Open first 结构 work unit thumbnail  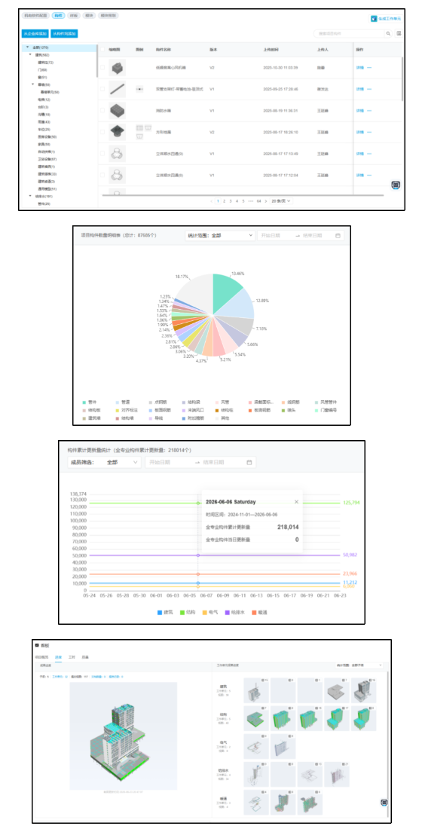256,718
